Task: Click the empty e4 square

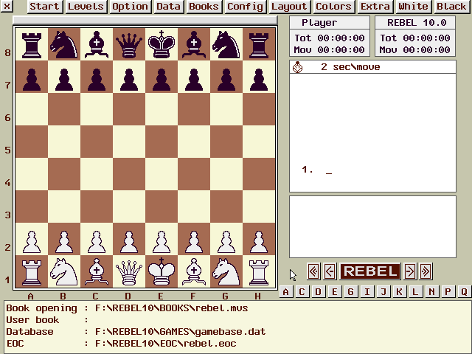Action: [162, 174]
